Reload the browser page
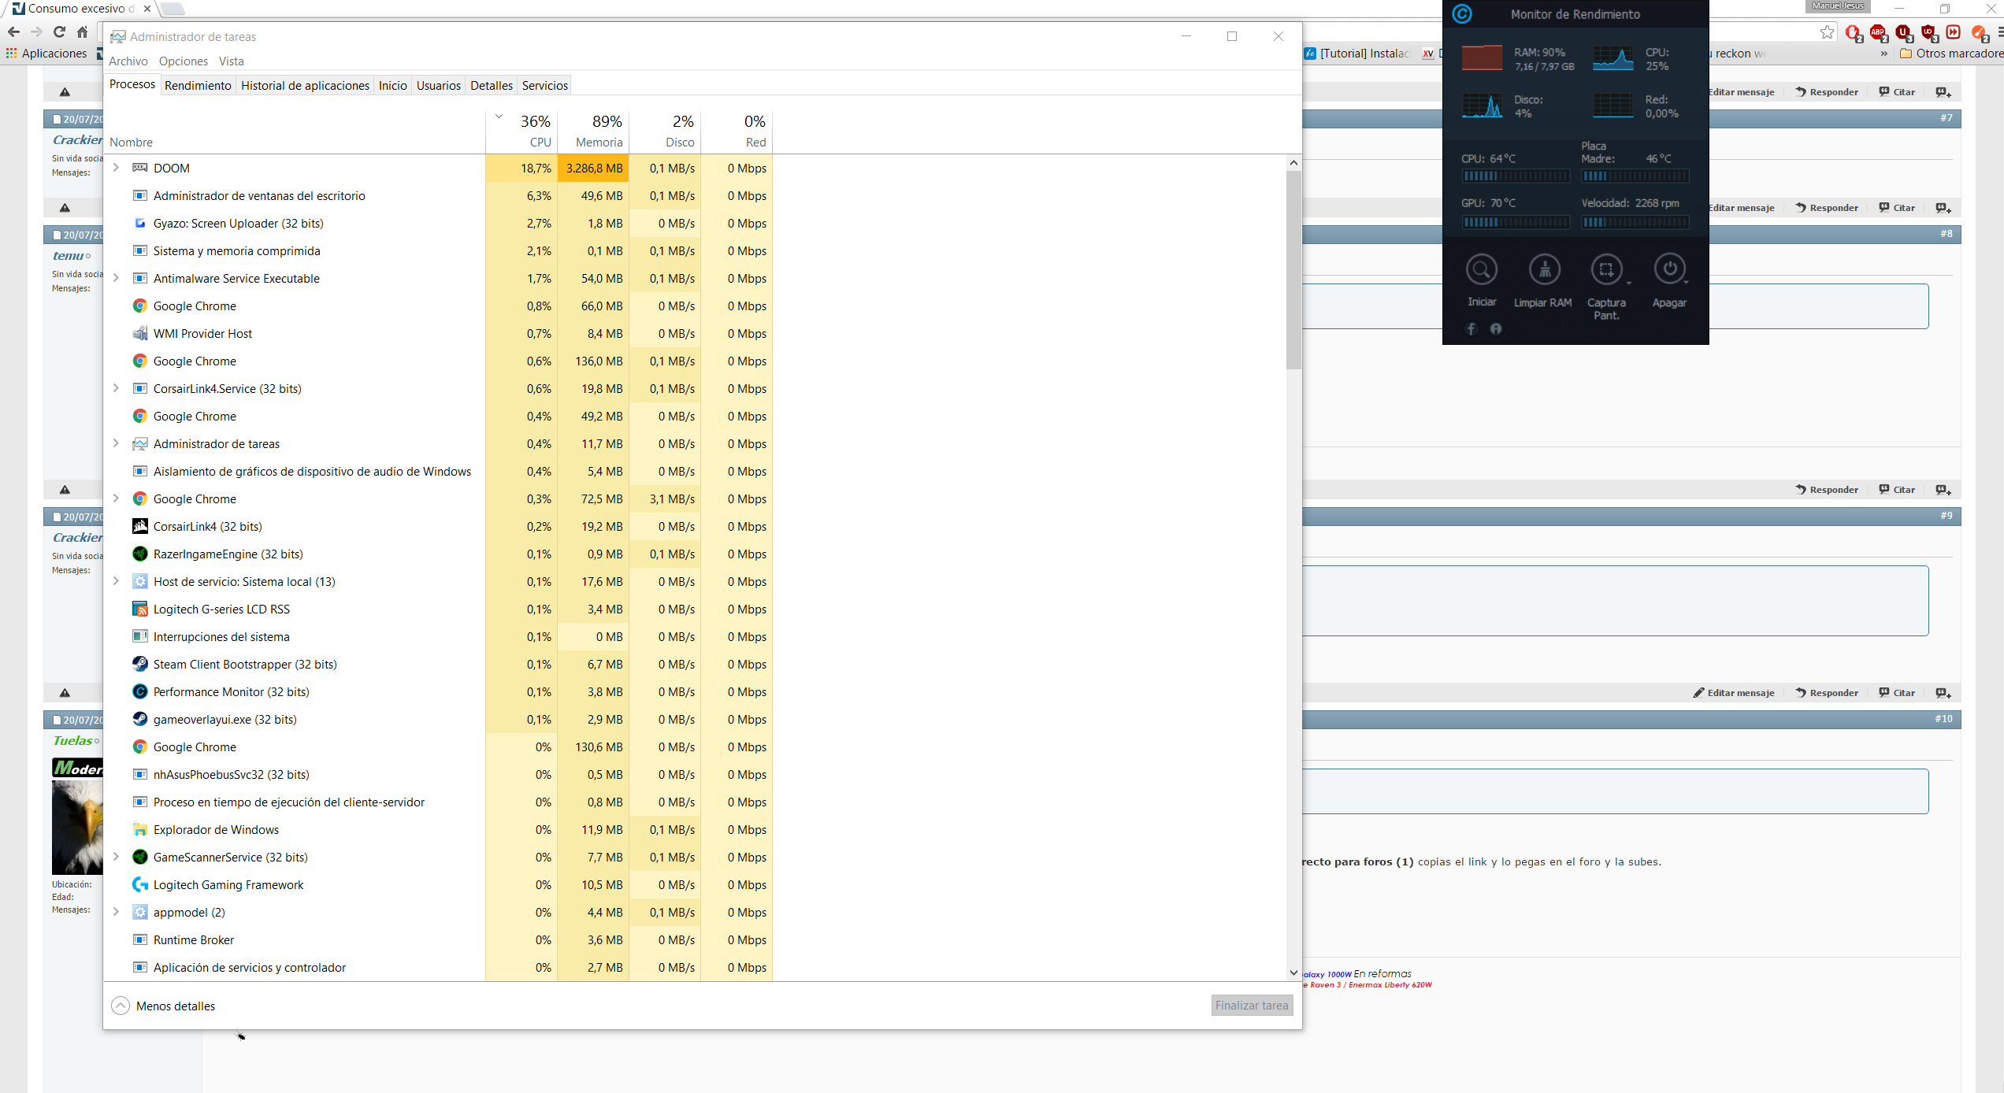2004x1093 pixels. point(59,32)
